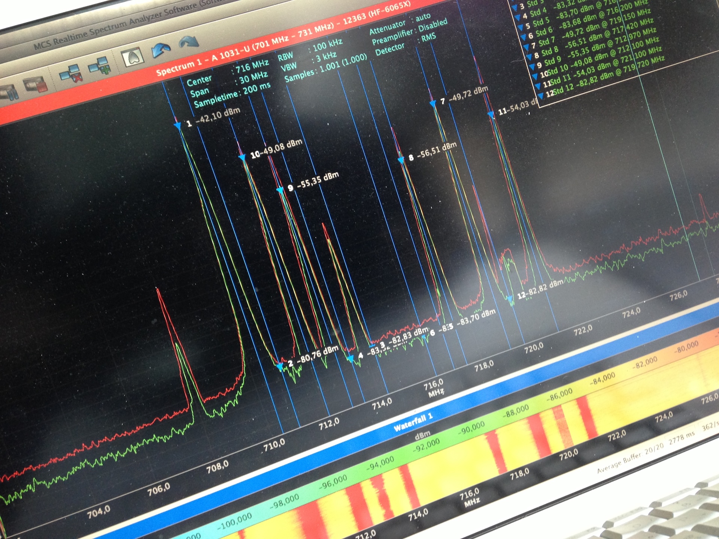Viewport: 719px width, 539px height.
Task: Click the add-connection icon with green plus
Action: click(x=100, y=66)
